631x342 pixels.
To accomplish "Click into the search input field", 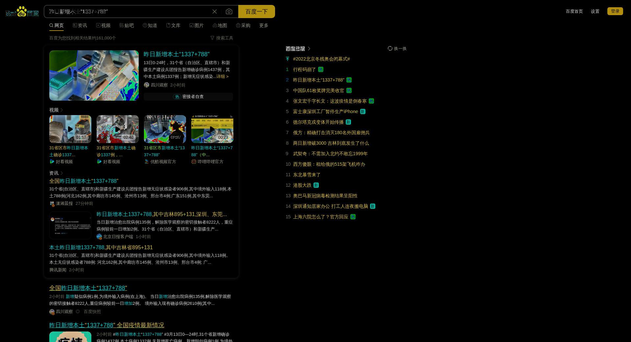I will 128,12.
